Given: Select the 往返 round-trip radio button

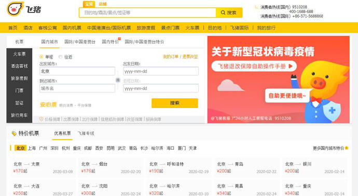Looking at the screenshot, I should 60,57.
